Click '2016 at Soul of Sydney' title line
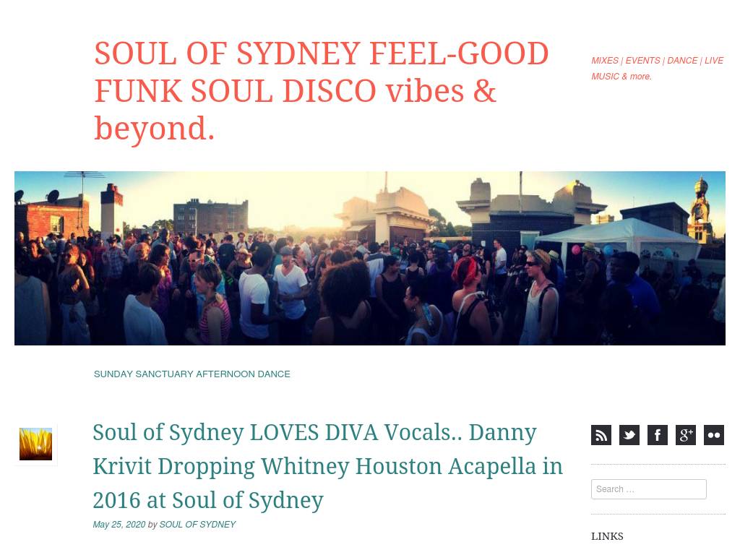The width and height of the screenshot is (740, 555). (x=208, y=500)
